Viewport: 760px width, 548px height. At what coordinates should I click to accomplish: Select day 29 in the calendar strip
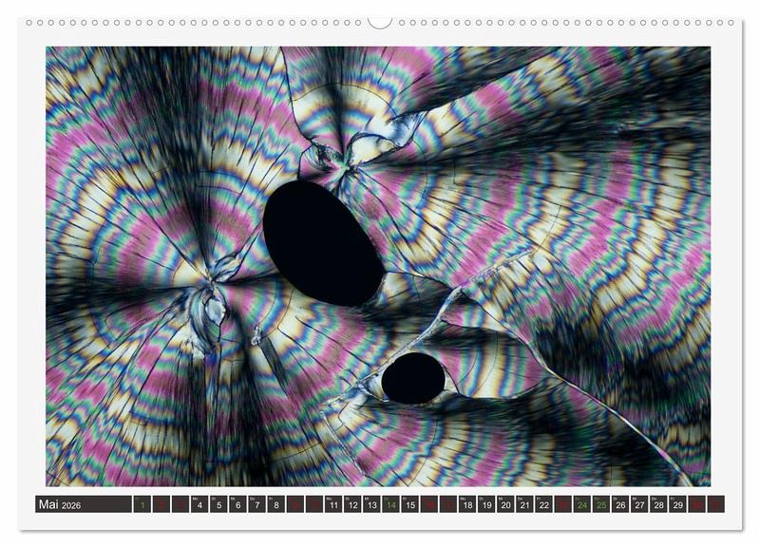point(677,504)
